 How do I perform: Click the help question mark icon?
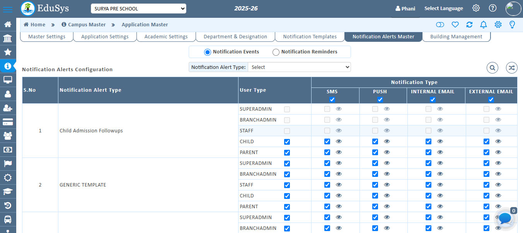492,8
